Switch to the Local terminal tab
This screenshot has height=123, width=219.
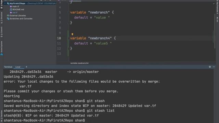pos(18,67)
